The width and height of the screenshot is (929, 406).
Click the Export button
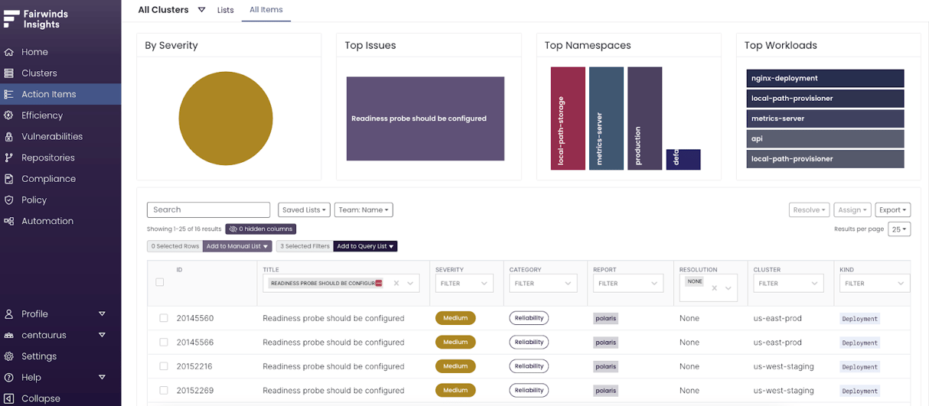893,209
